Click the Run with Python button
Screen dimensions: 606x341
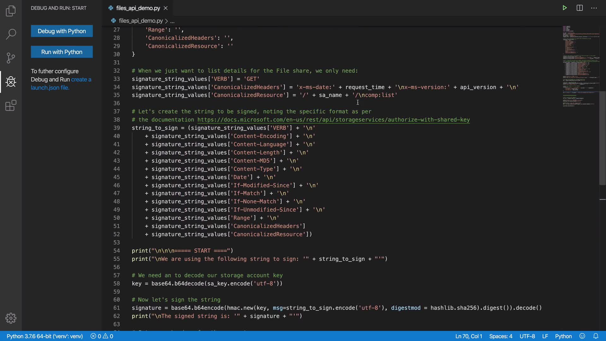click(62, 52)
